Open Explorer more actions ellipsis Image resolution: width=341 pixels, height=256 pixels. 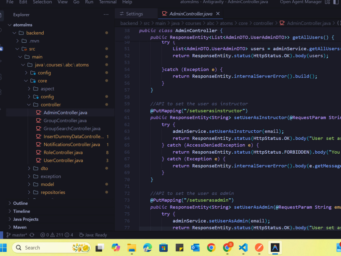tap(106, 15)
